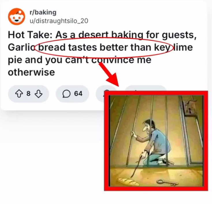Screen dimensions: 212x204
Task: Click the vote count number 8
Action: click(28, 93)
